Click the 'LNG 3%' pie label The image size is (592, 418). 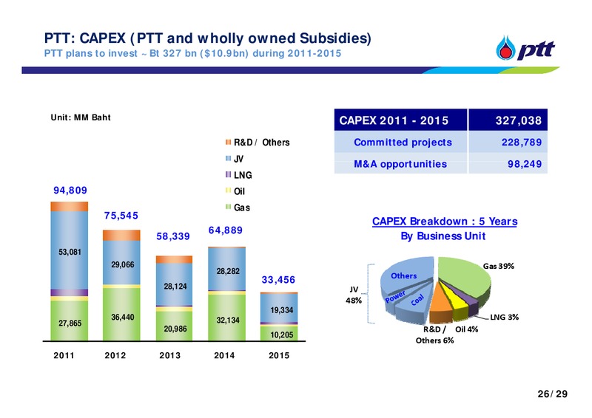(x=505, y=317)
